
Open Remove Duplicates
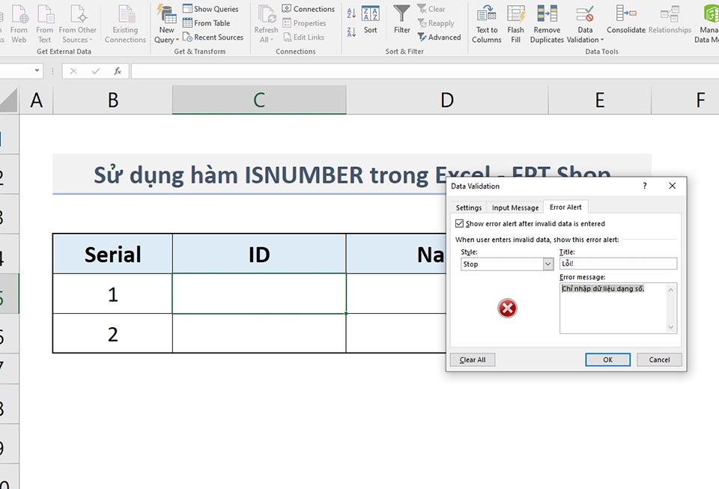pos(547,24)
